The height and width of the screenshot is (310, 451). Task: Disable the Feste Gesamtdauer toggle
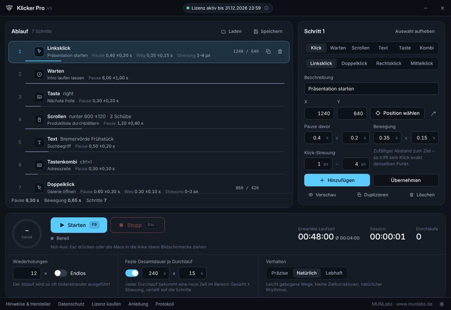pos(132,273)
